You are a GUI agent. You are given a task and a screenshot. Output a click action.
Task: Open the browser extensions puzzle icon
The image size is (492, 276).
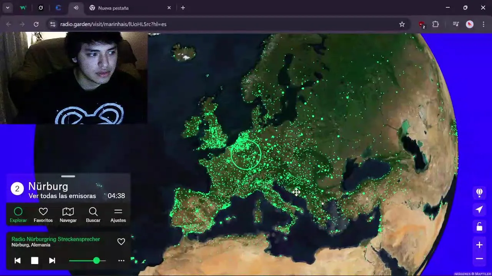435,24
